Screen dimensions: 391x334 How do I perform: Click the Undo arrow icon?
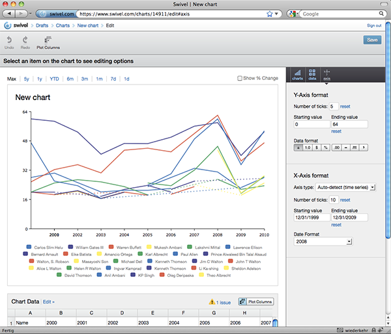tap(9, 40)
